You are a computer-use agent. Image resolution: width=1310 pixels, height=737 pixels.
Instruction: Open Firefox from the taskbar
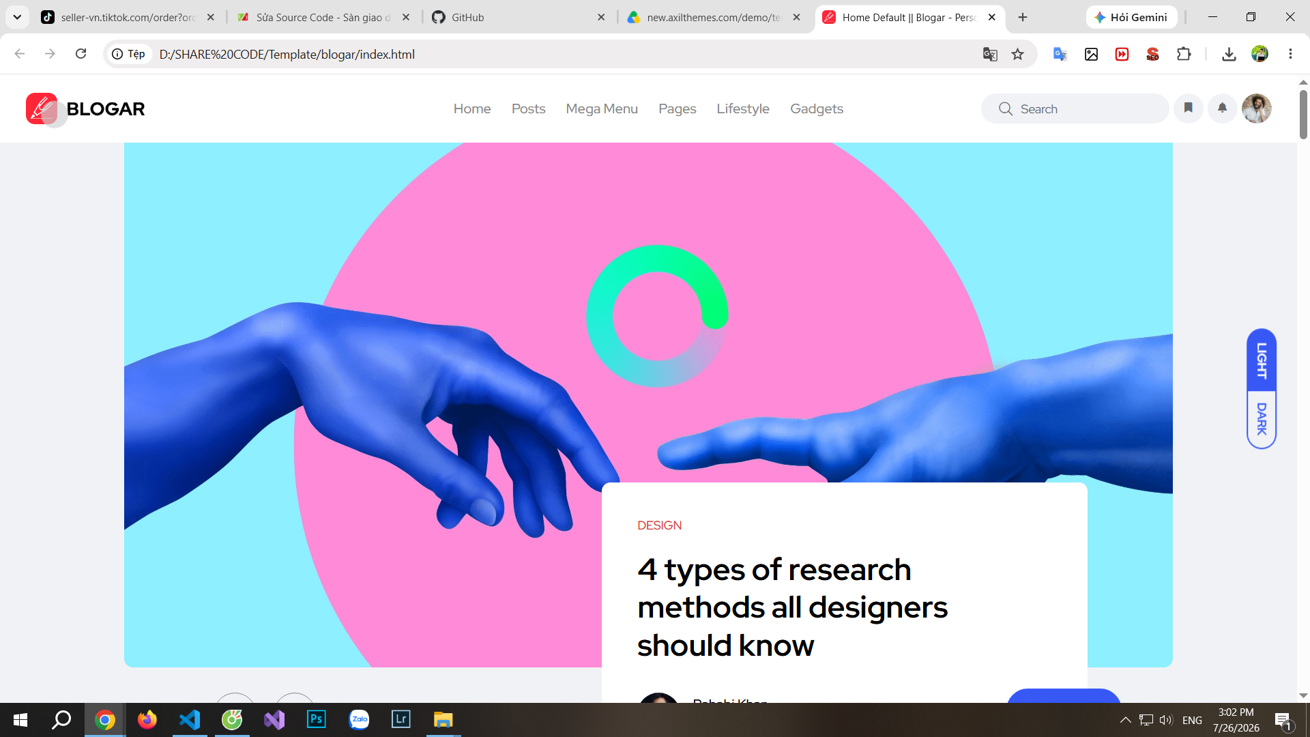[x=147, y=720]
